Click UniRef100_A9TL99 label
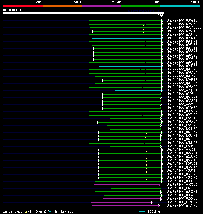Viewport: 203px width, 214px height. point(182,115)
